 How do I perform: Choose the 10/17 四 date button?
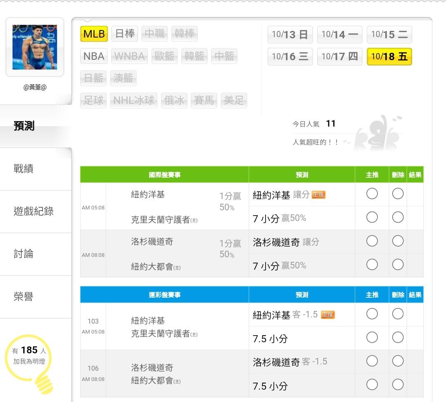tap(340, 56)
